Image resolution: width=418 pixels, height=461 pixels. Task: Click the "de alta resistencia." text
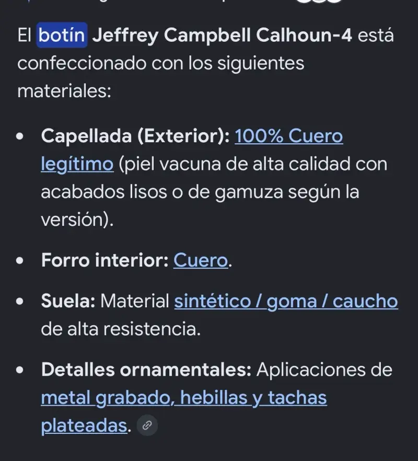pyautogui.click(x=121, y=329)
